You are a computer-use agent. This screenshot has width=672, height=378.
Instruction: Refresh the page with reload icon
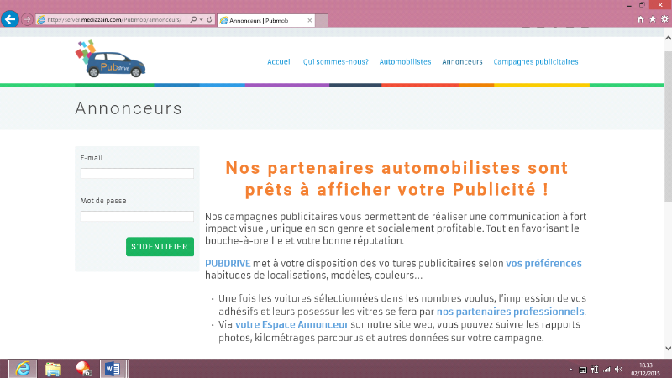click(x=209, y=19)
